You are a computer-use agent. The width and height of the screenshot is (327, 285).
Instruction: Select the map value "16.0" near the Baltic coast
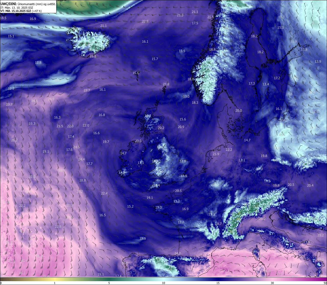(x=283, y=120)
